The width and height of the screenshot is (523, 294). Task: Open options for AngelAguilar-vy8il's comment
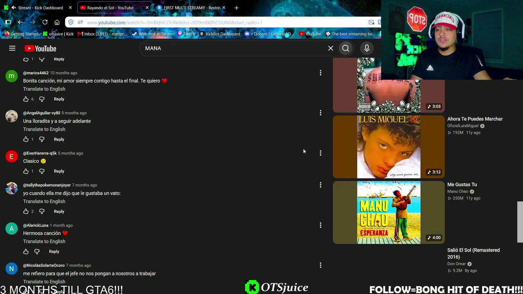point(320,113)
